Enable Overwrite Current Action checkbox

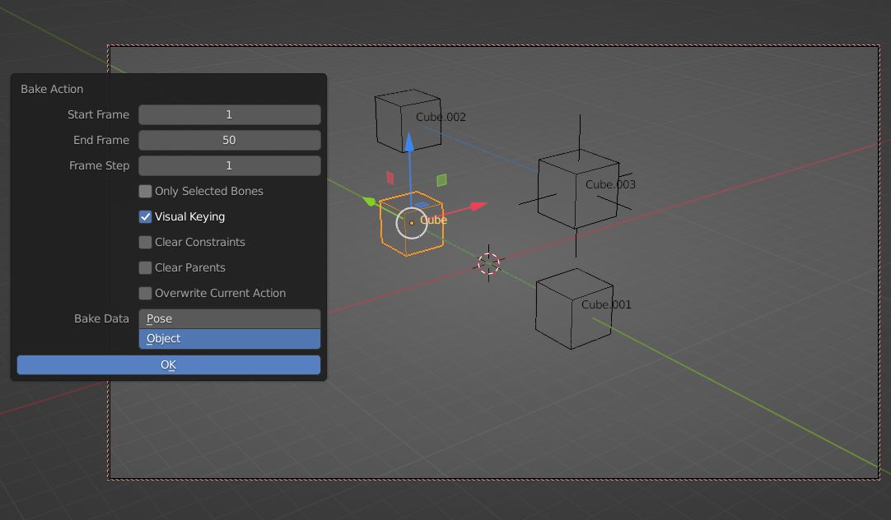(145, 294)
